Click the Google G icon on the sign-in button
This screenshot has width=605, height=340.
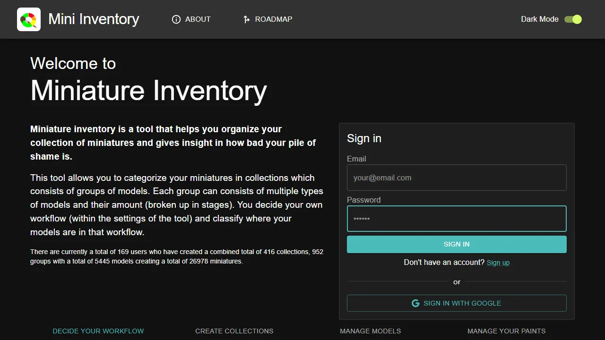click(x=415, y=303)
